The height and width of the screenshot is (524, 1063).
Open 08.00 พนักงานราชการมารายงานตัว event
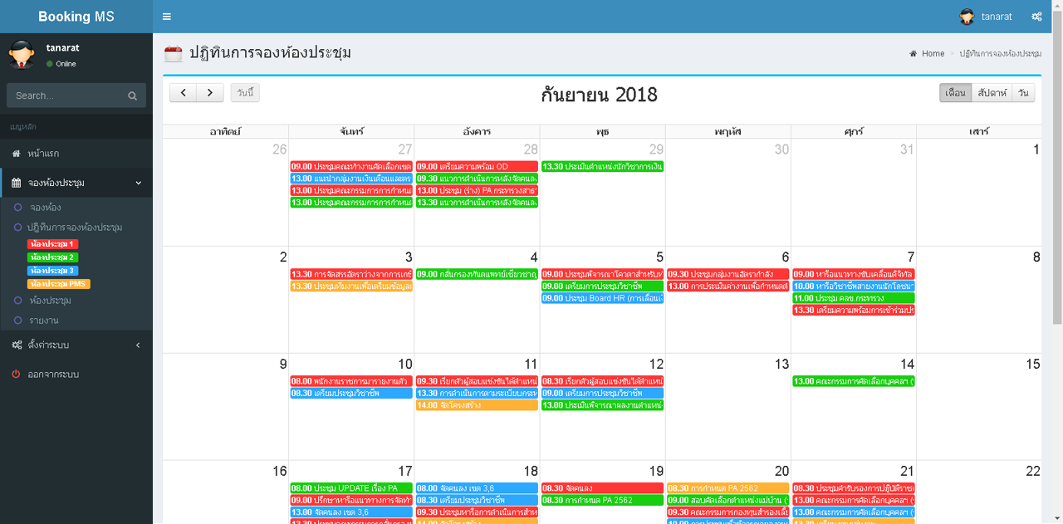coord(351,381)
